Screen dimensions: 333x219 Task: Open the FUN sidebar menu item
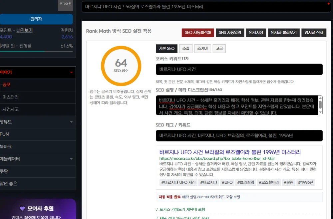coord(38,134)
